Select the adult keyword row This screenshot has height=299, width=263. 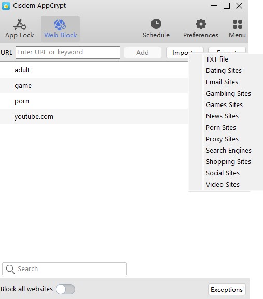(x=94, y=70)
